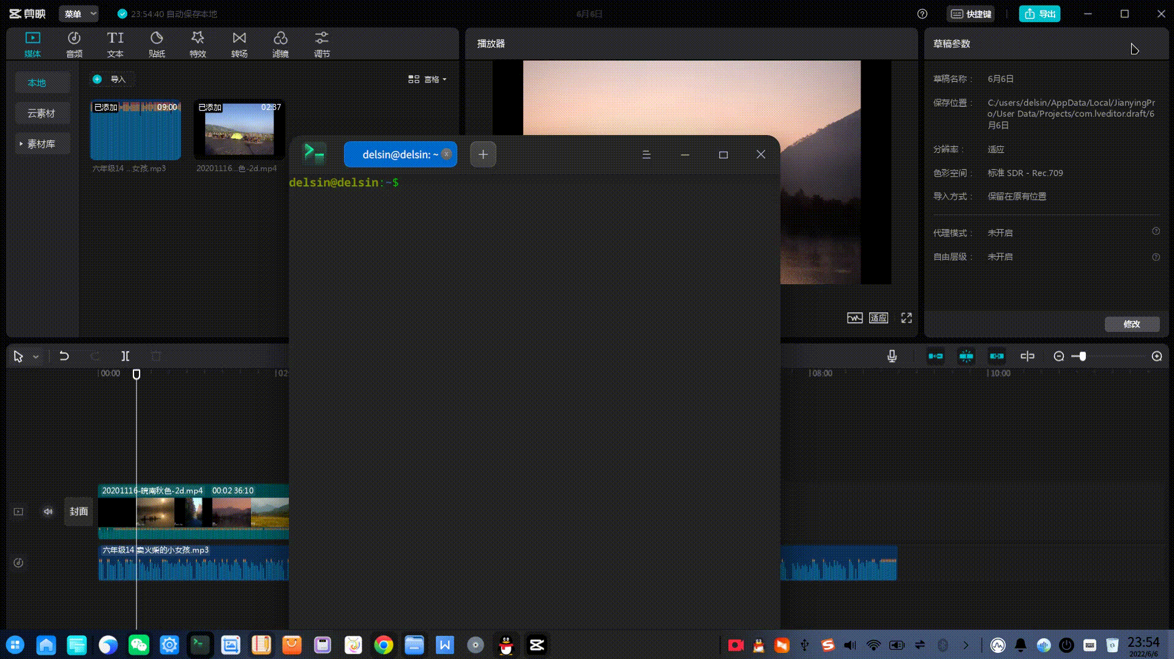
Task: Mute the video track audio
Action: point(48,512)
